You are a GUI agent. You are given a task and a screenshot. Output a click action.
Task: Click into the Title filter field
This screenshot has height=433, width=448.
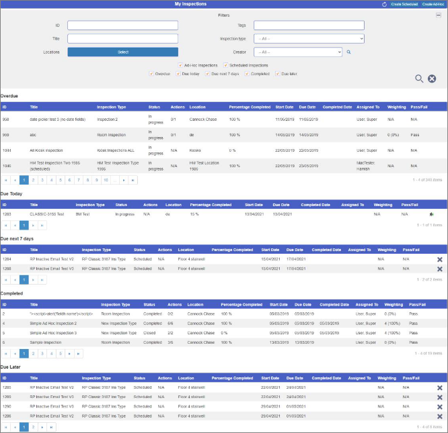(123, 39)
